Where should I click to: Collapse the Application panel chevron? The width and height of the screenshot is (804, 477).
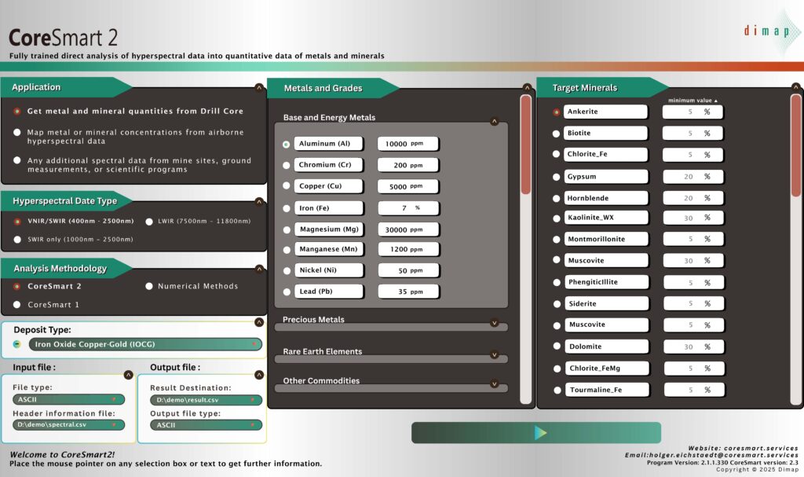pos(259,88)
